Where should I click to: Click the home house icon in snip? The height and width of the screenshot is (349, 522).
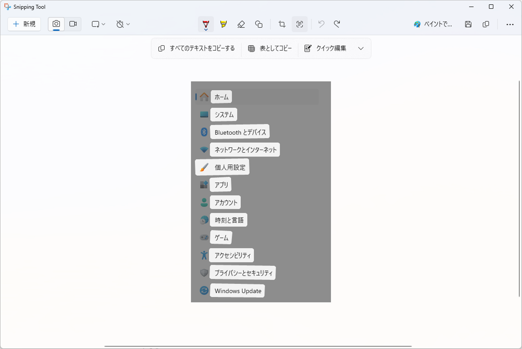[x=204, y=97]
